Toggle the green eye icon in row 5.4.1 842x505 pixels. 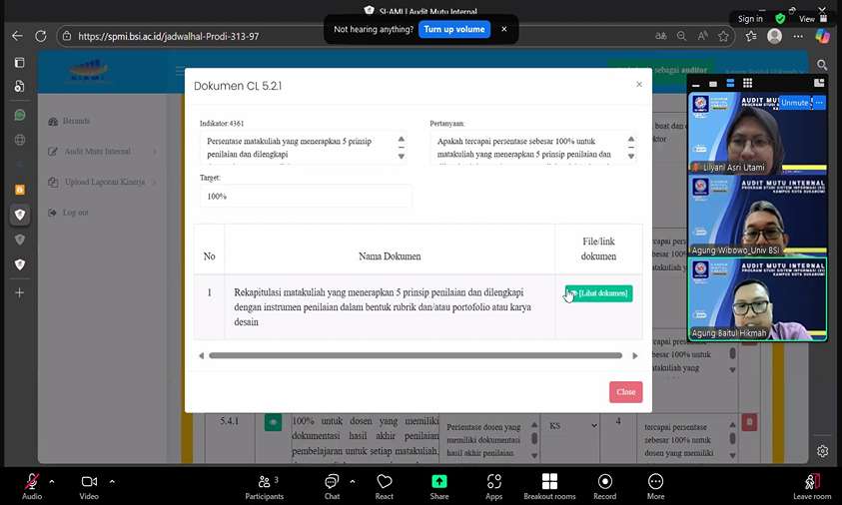[x=273, y=422]
